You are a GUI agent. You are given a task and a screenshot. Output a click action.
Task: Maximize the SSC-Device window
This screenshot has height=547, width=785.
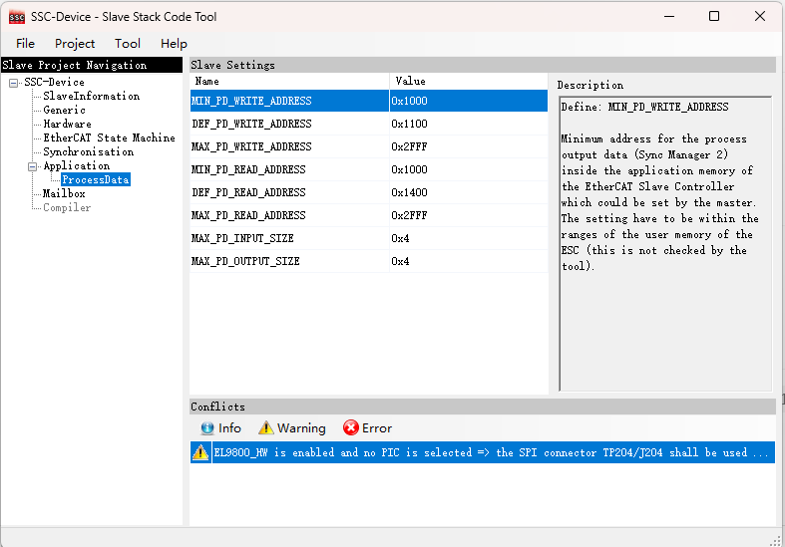coord(714,16)
